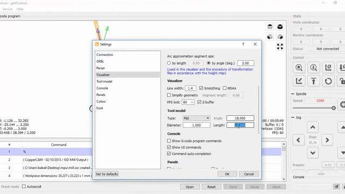
Task: Select Connection in settings list
Action: coord(128,55)
